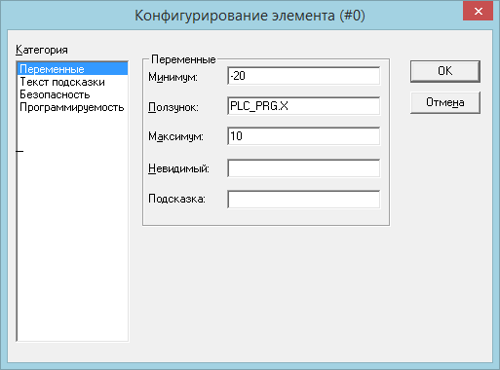500x370 pixels.
Task: Click the Подсказка: label
Action: pos(176,199)
